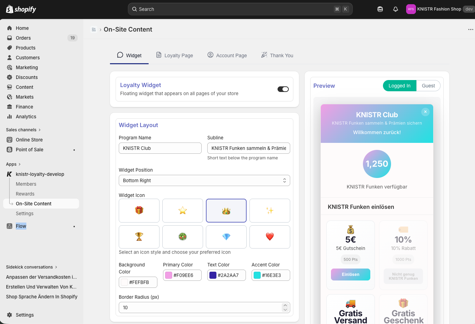Select the sparkles widget icon
This screenshot has width=475, height=324.
(270, 211)
